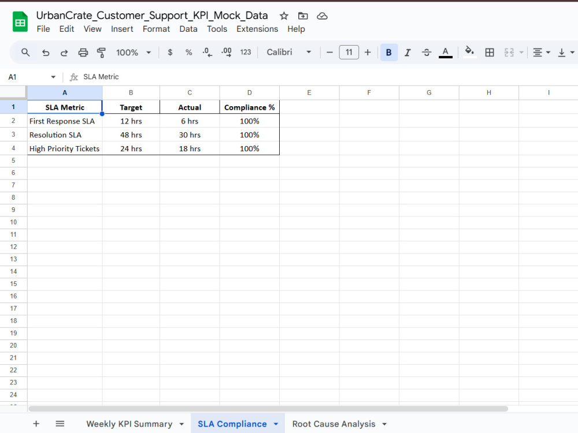Click the merge cells icon

[509, 53]
